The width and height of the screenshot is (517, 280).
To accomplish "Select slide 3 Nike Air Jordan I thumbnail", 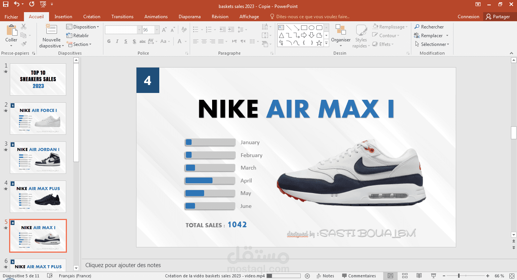I will [38, 157].
